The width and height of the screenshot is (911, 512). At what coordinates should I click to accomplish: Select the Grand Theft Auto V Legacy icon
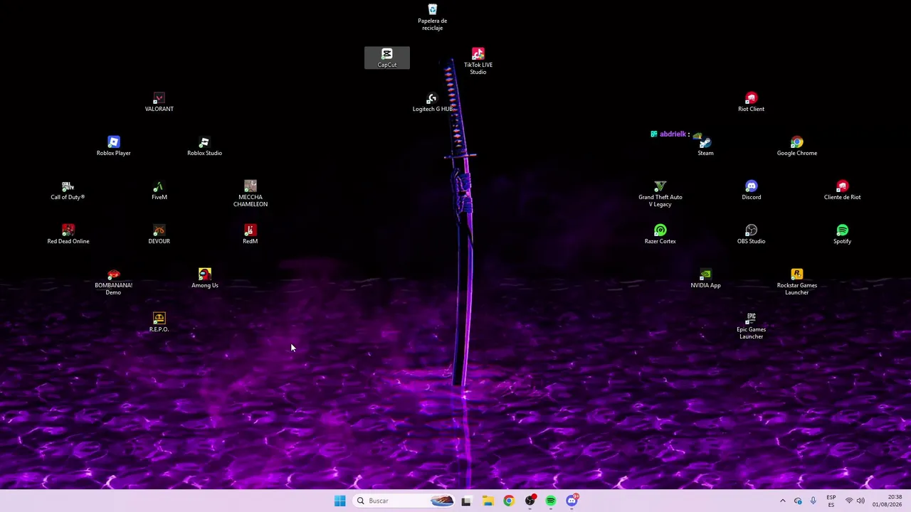[660, 193]
